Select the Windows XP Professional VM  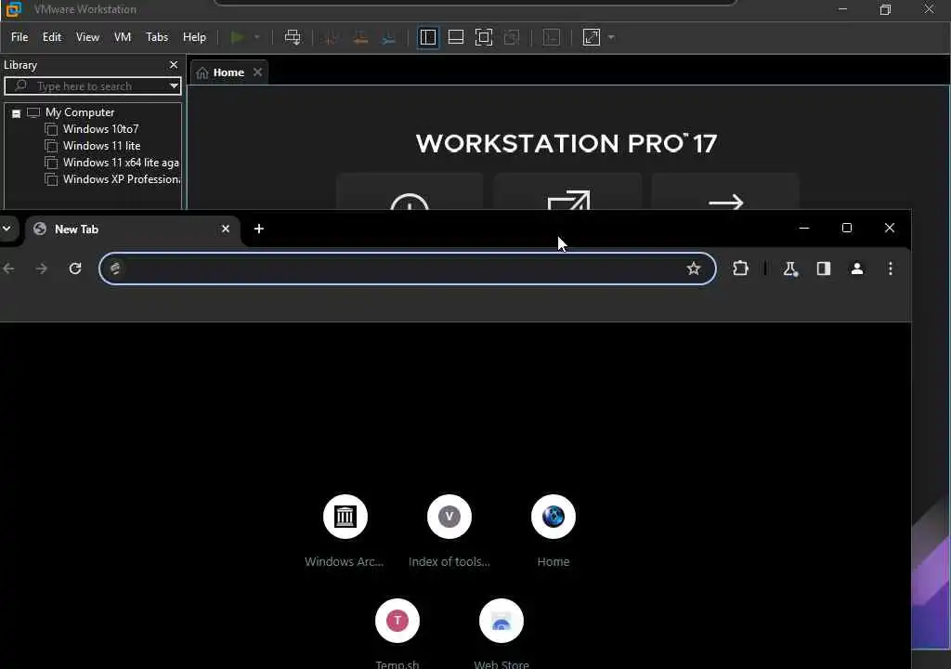121,179
